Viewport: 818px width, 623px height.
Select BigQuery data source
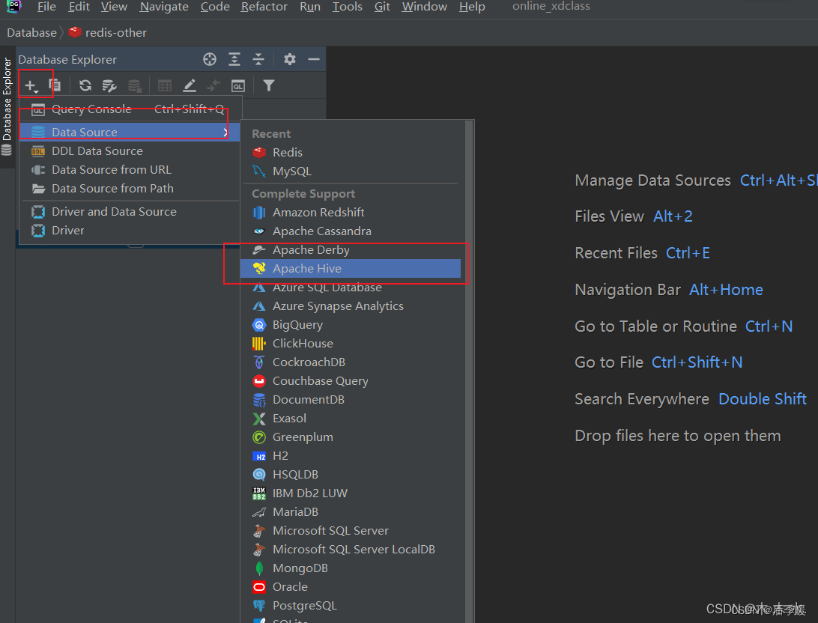click(x=351, y=325)
